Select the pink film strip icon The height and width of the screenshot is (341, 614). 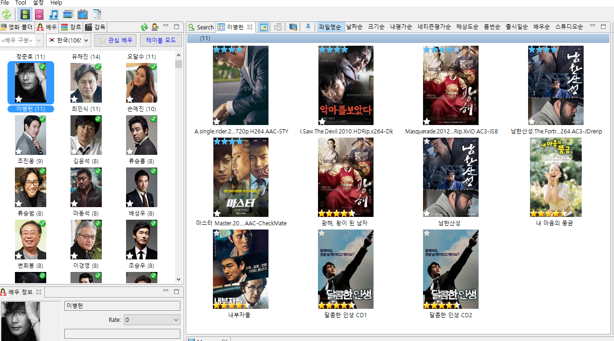click(x=39, y=14)
